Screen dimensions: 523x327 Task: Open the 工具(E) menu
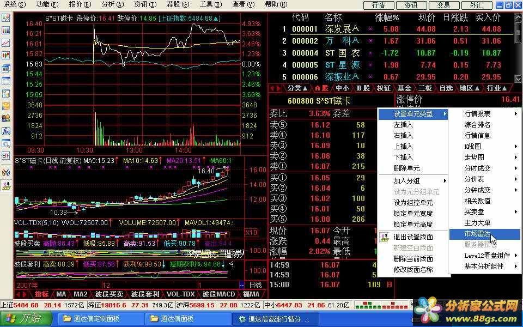point(211,4)
